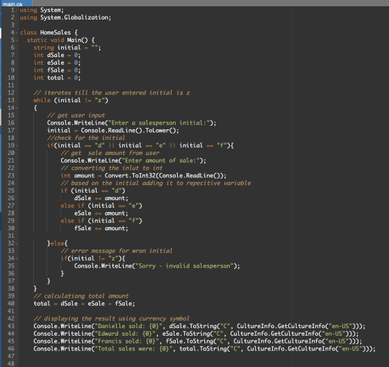Collapse the while loop block fold at line 14

[17, 108]
